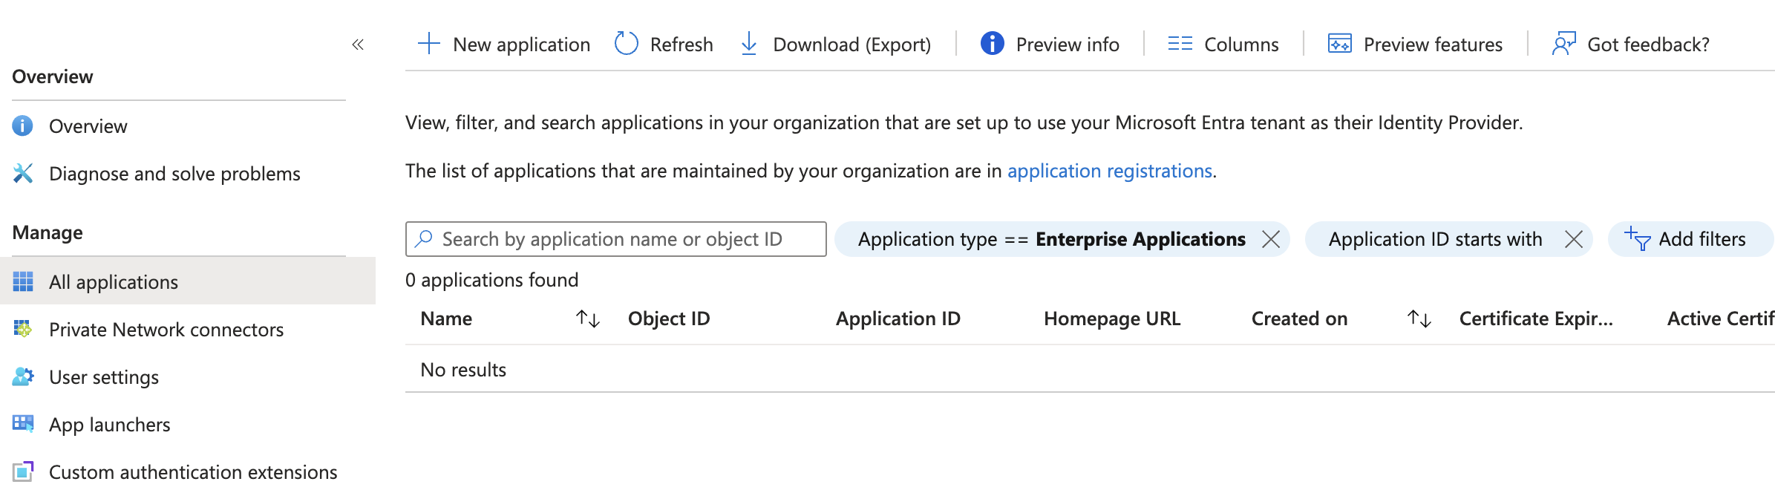Click the Refresh circular arrow icon
This screenshot has width=1775, height=493.
click(x=627, y=44)
